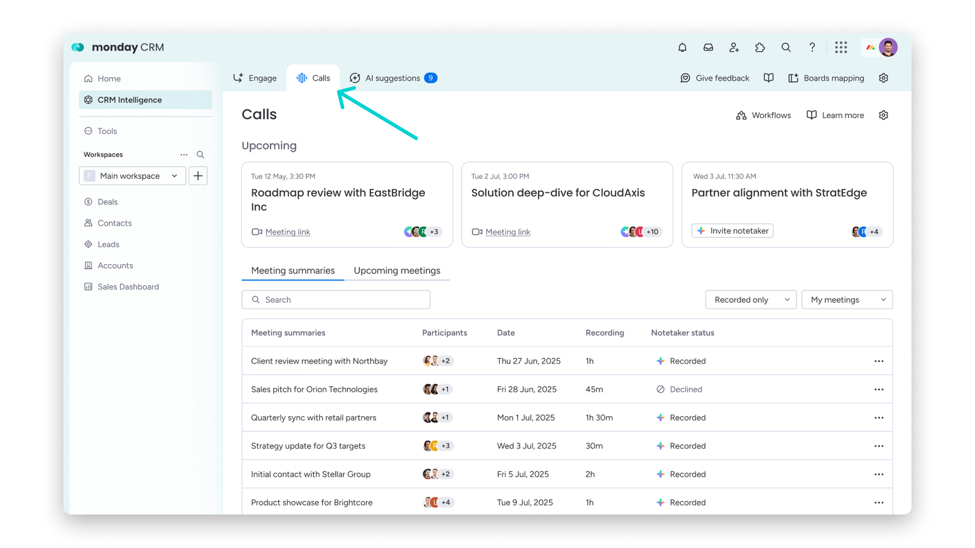This screenshot has width=975, height=548.
Task: Open CRM Intelligence in sidebar
Action: [145, 100]
